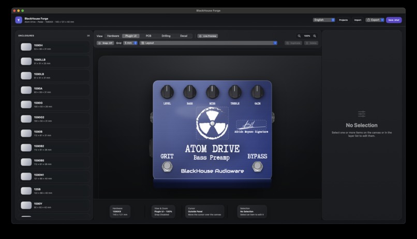Toggle the Snap: Off button
The image size is (417, 239).
tap(106, 43)
